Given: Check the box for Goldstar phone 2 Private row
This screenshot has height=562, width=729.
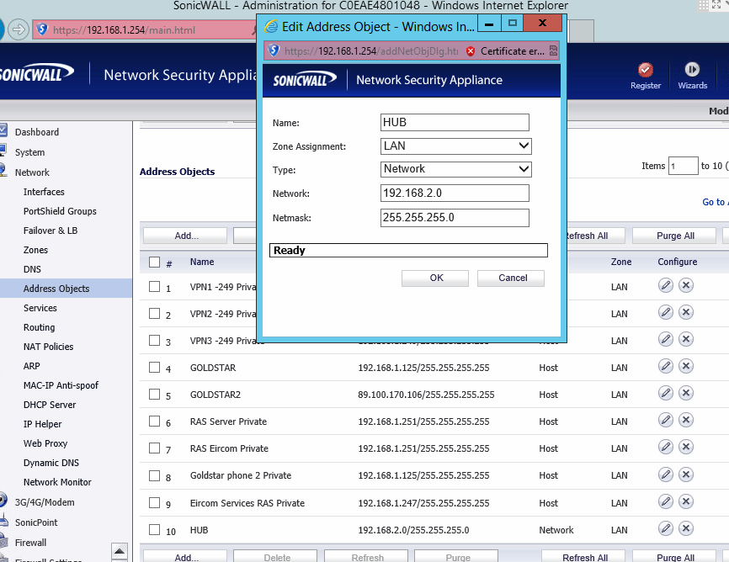Looking at the screenshot, I should pos(154,475).
